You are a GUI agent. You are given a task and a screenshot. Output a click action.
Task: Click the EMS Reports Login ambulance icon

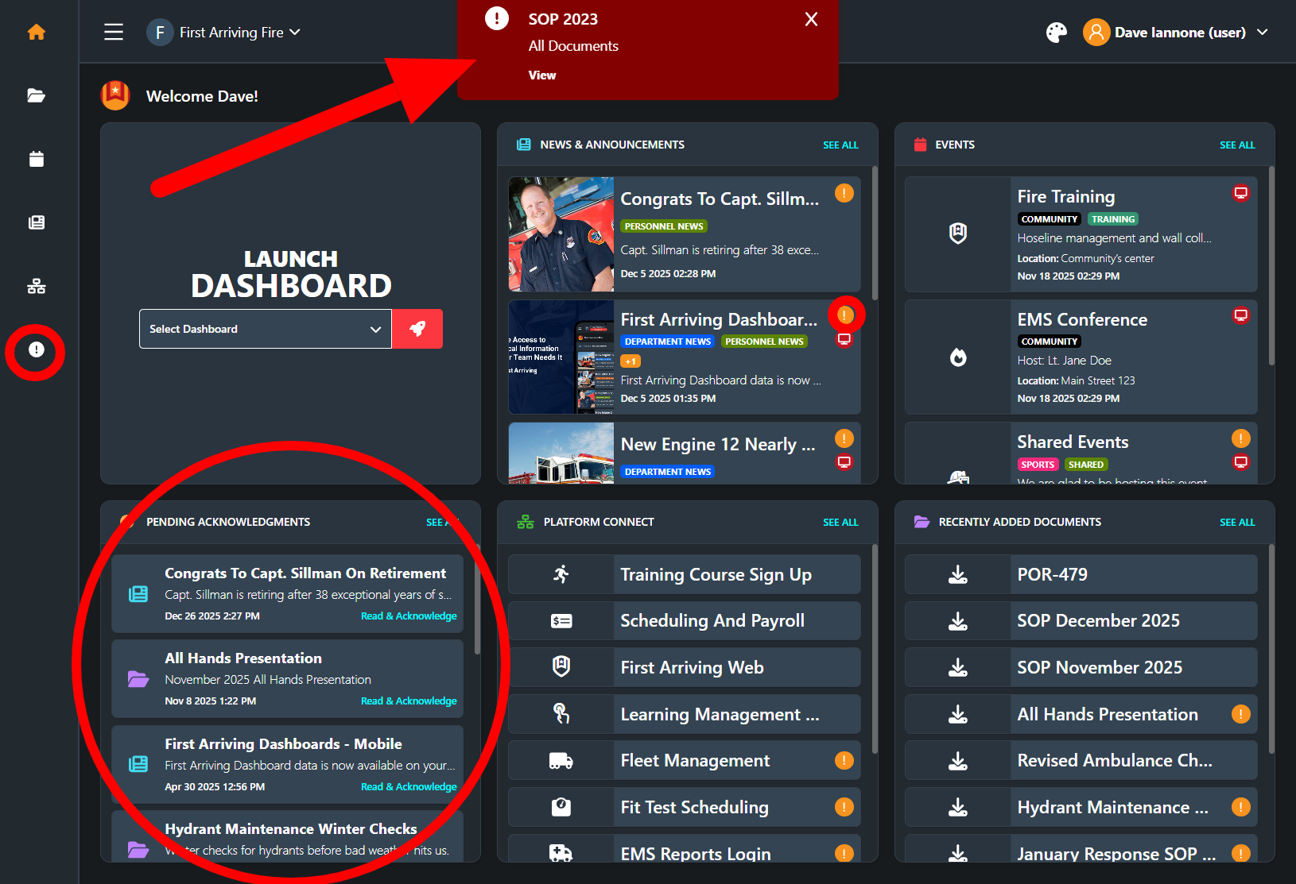coord(561,854)
